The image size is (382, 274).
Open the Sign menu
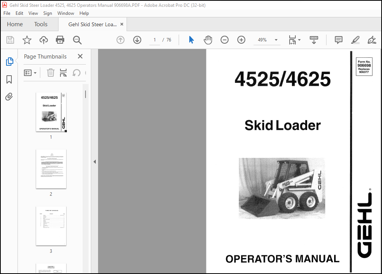click(x=48, y=13)
